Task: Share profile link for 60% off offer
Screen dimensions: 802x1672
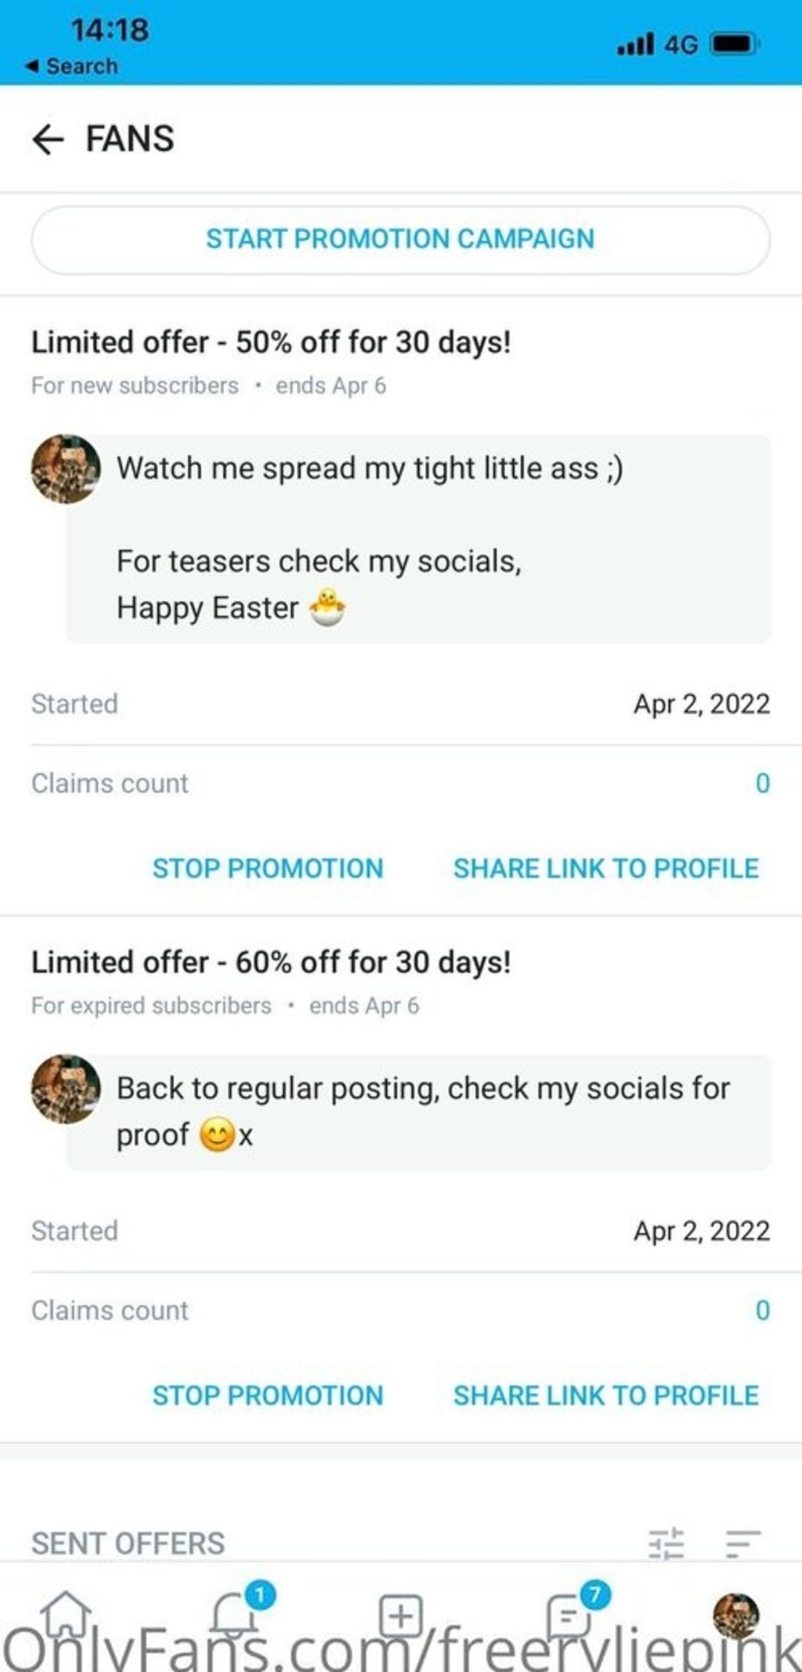Action: tap(606, 1395)
